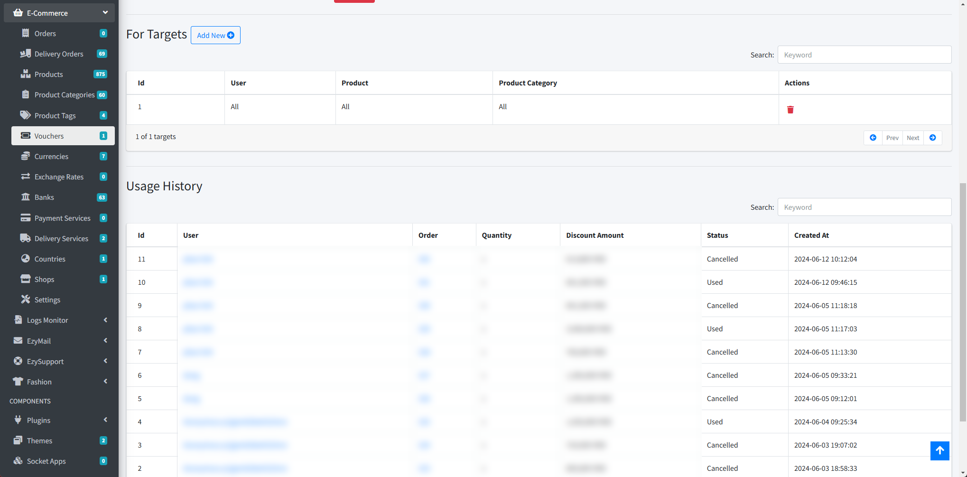Delete target row 1 with trash icon

pyautogui.click(x=790, y=110)
